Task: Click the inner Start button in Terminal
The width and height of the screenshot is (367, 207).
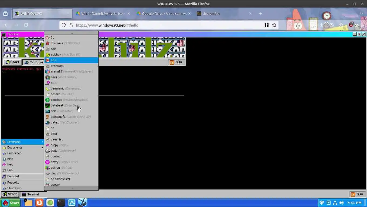Action: 13,62
